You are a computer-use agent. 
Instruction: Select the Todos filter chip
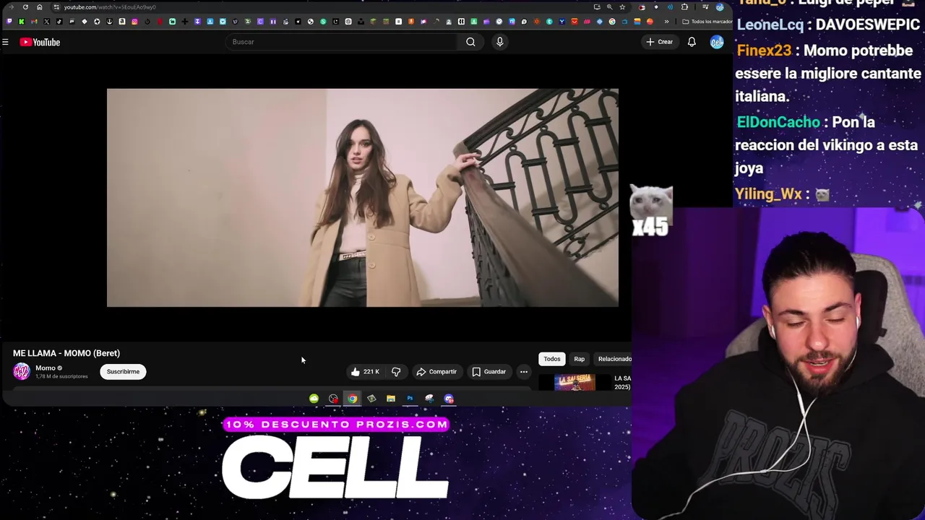pyautogui.click(x=552, y=359)
